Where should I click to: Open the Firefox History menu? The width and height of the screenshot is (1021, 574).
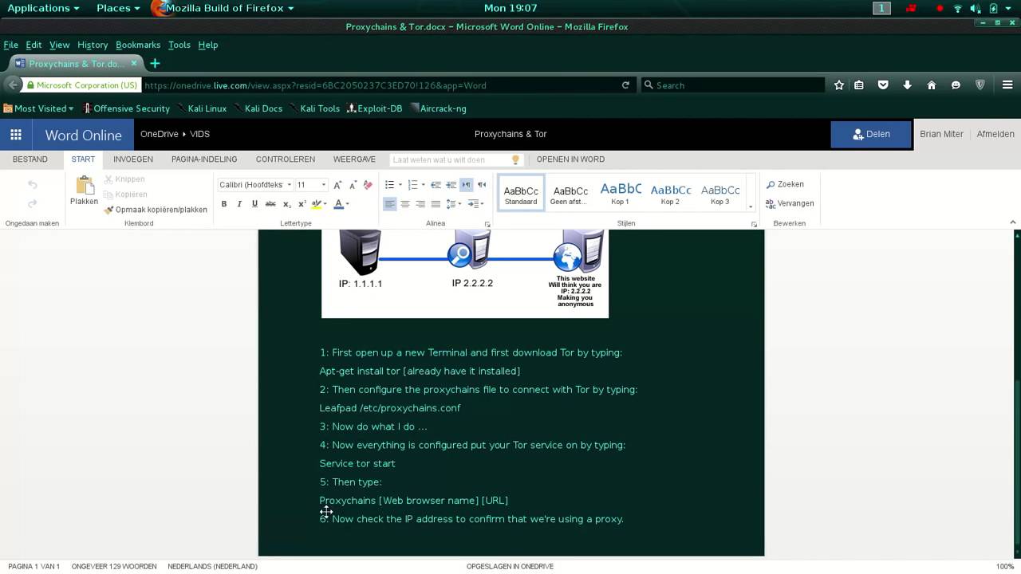93,45
